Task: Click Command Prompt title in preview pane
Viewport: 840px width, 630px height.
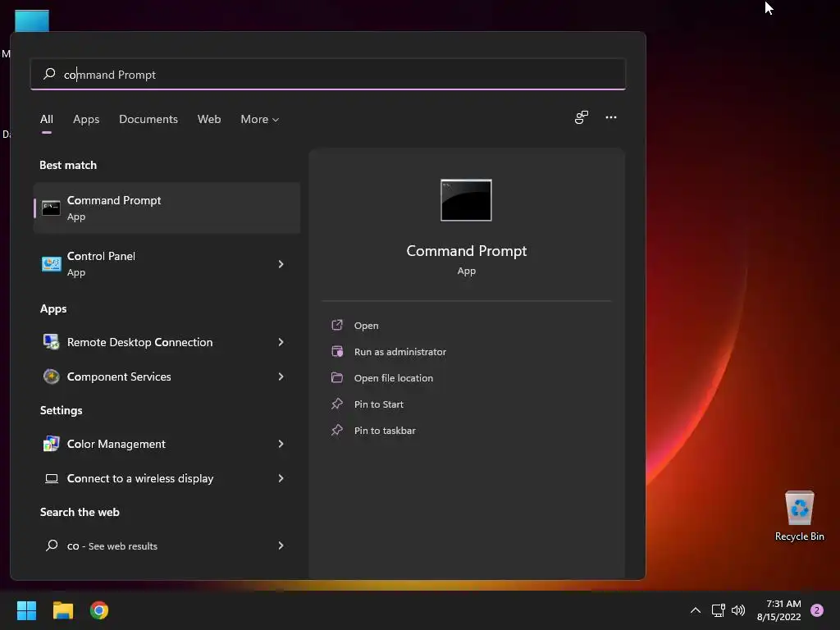Action: click(466, 251)
